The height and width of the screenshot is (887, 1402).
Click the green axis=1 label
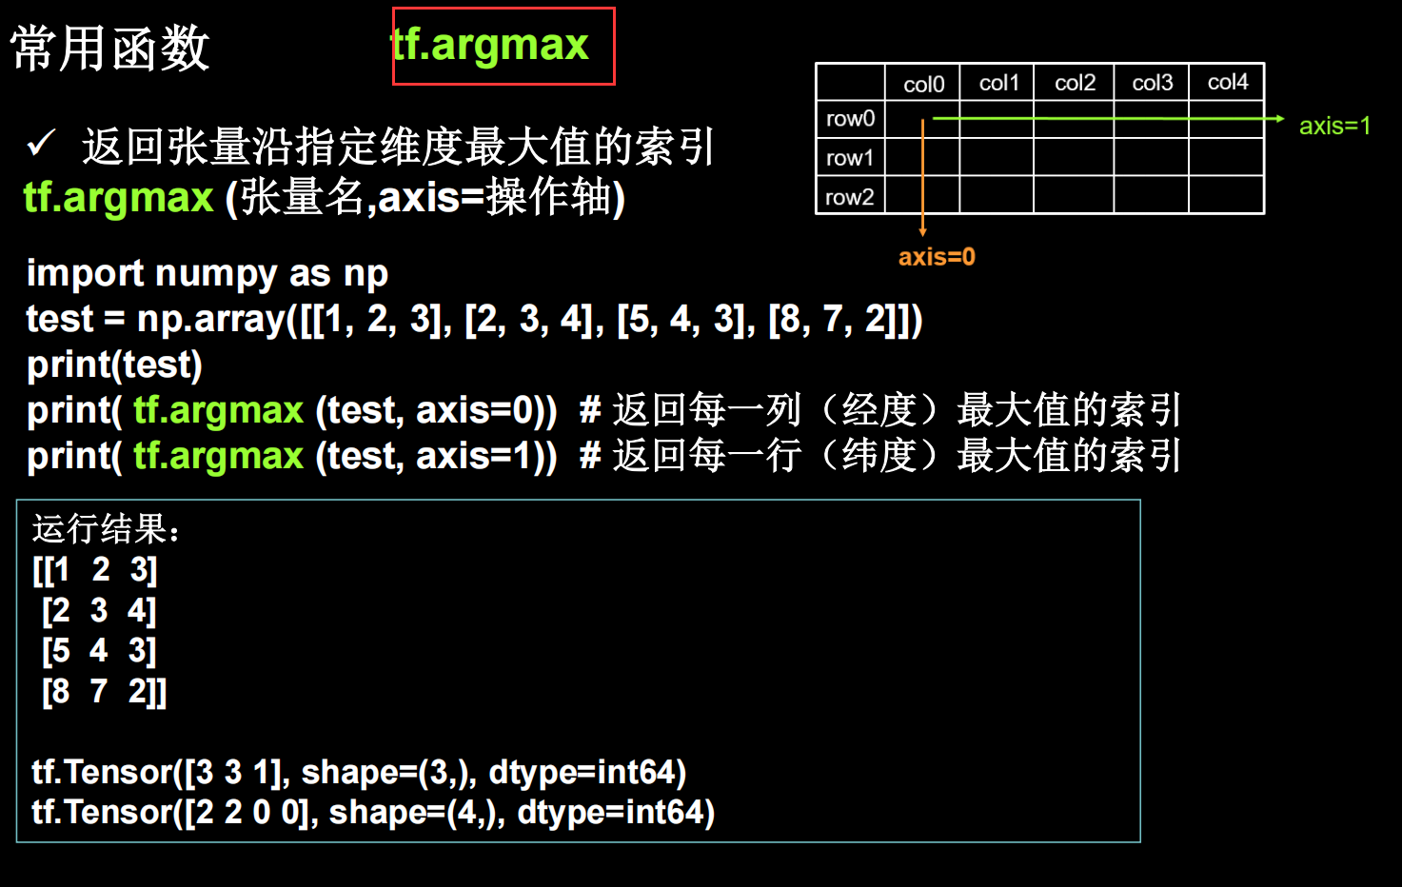(1334, 126)
